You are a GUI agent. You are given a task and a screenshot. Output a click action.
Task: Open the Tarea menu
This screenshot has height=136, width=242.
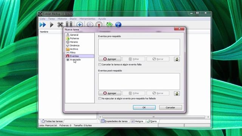51,19
